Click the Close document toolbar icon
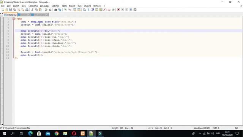243x137 pixels. (x=19, y=10)
